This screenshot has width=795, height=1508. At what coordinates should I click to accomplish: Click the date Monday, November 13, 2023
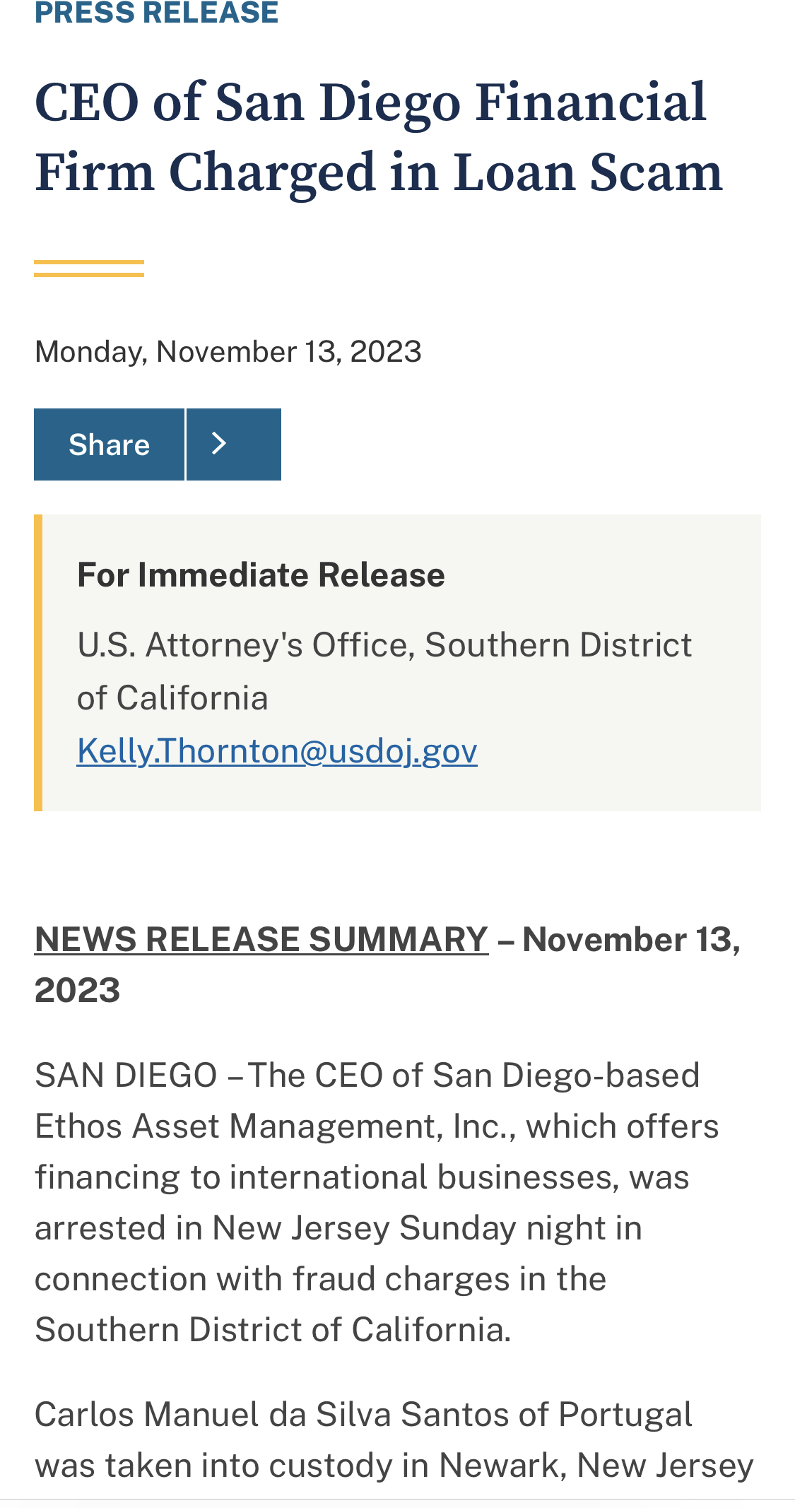coord(228,352)
